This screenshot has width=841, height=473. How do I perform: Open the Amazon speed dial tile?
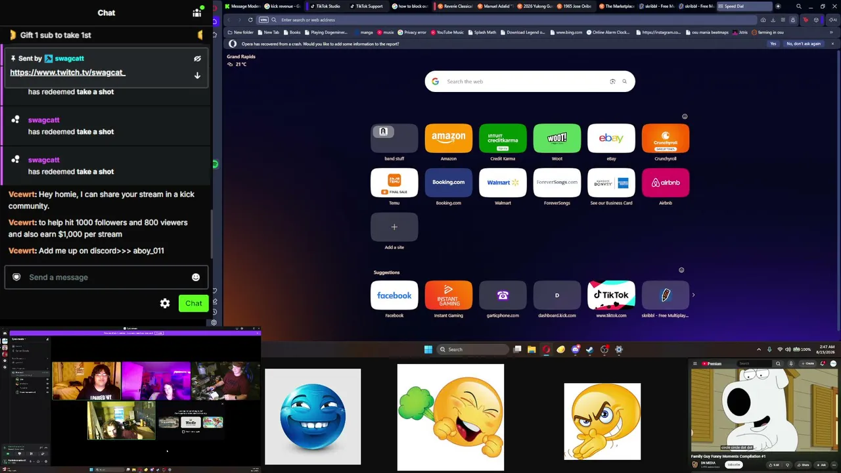(x=449, y=138)
